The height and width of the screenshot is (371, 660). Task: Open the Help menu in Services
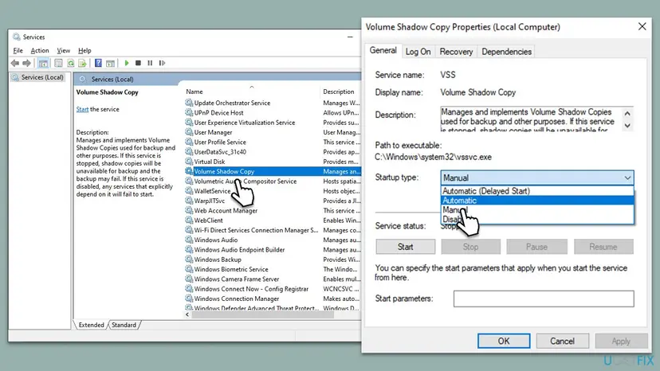(84, 50)
